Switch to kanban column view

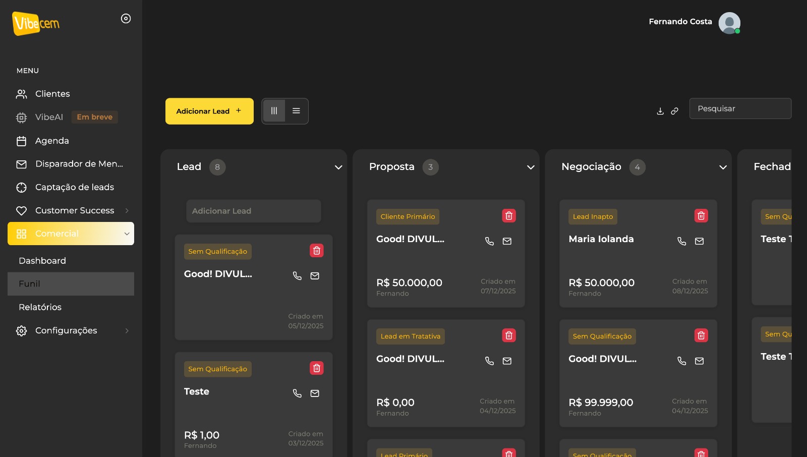click(274, 111)
